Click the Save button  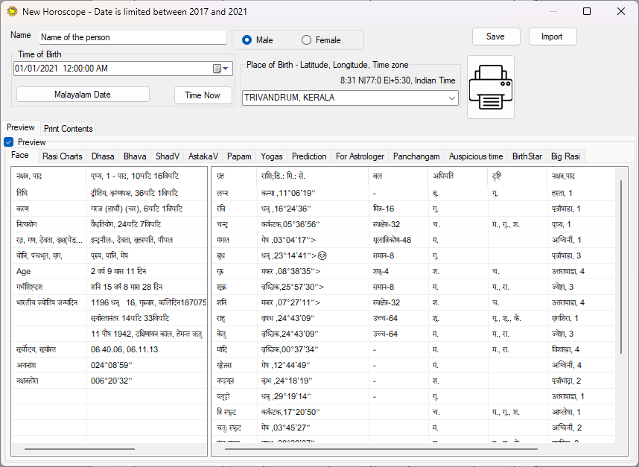point(495,36)
